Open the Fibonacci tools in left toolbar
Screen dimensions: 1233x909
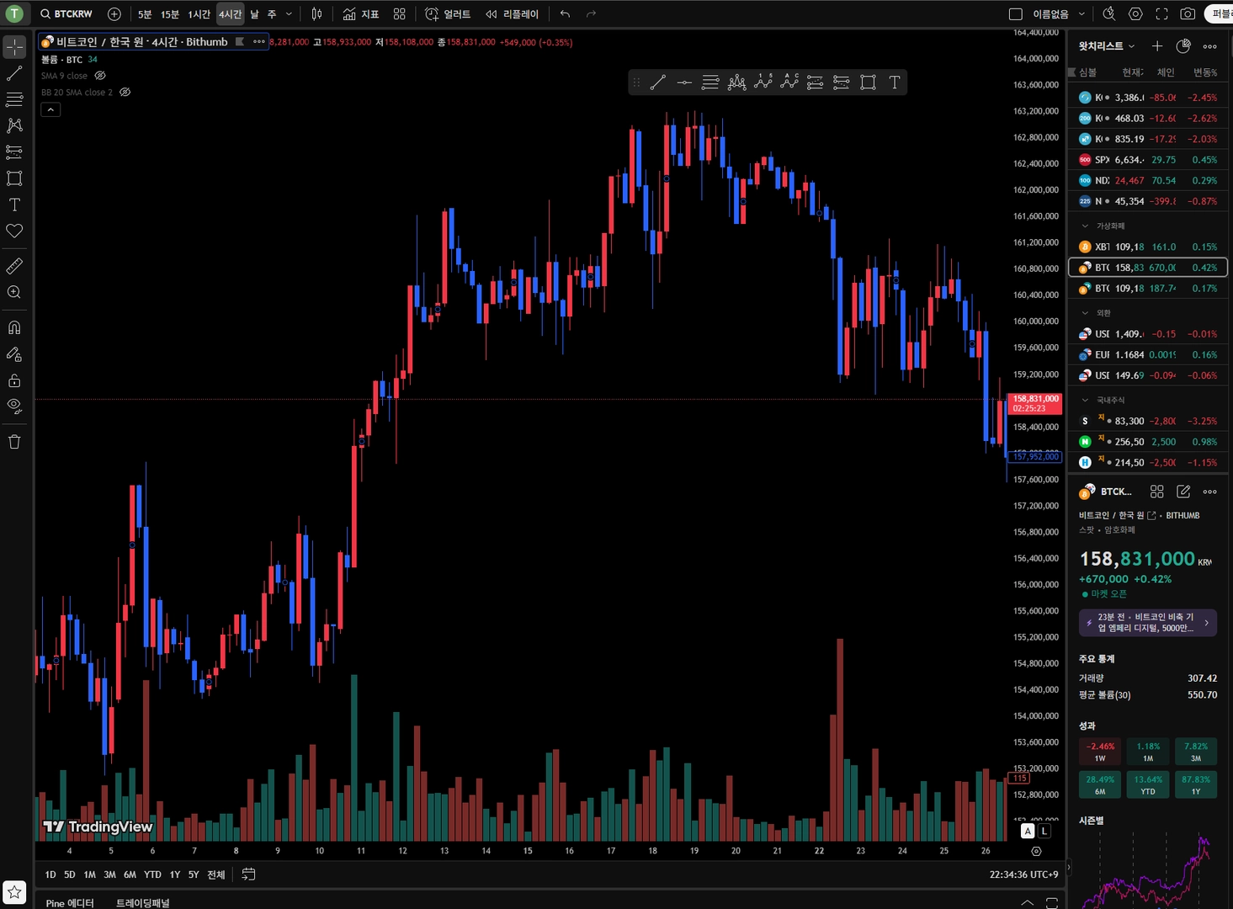pyautogui.click(x=14, y=99)
